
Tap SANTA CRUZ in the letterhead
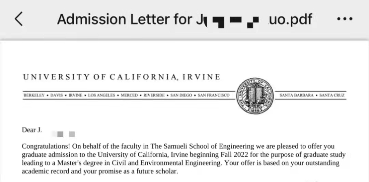pos(332,95)
